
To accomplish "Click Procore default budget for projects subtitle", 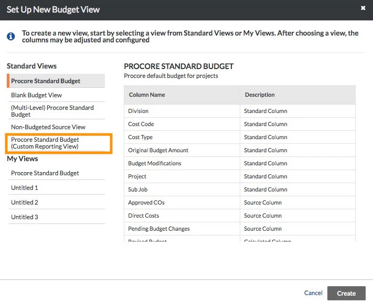I will tap(171, 76).
